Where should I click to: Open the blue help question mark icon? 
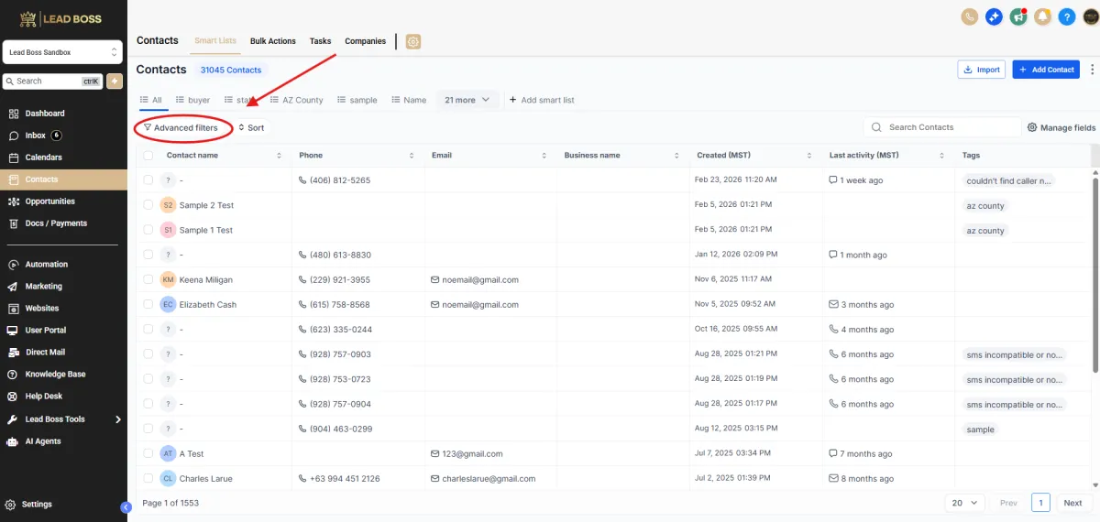[1067, 16]
